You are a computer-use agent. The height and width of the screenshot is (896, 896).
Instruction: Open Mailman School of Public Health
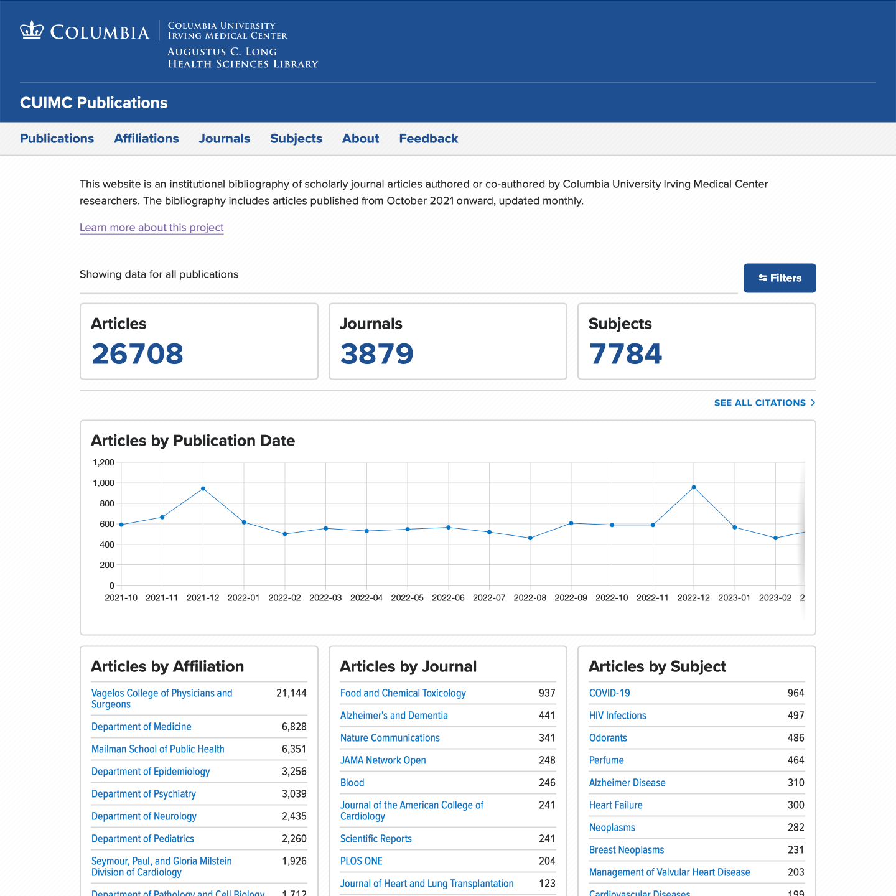coord(158,749)
